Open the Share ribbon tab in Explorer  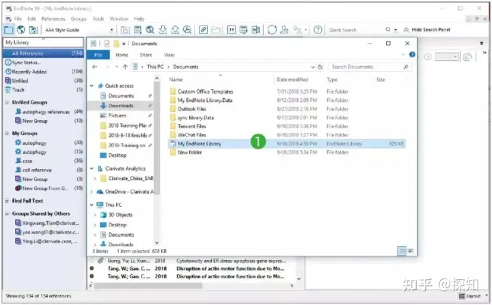146,55
